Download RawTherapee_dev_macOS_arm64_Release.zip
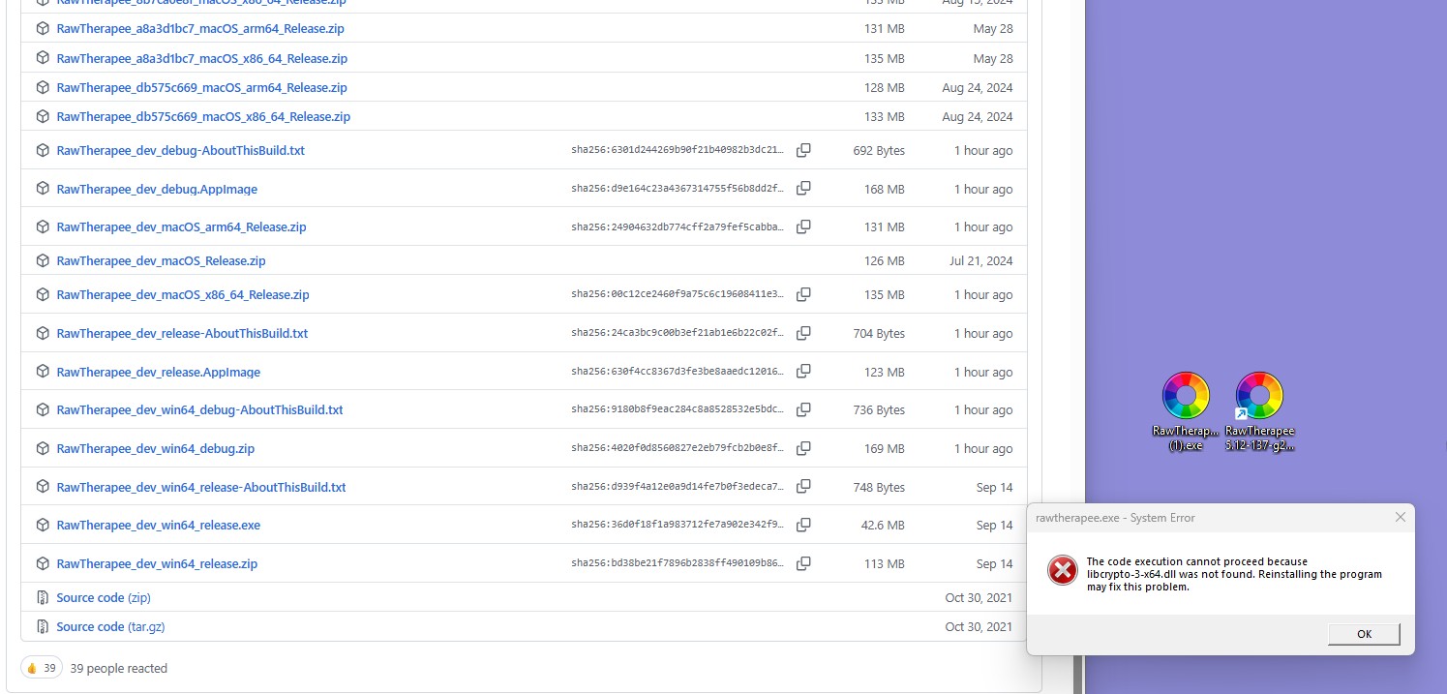 [182, 227]
